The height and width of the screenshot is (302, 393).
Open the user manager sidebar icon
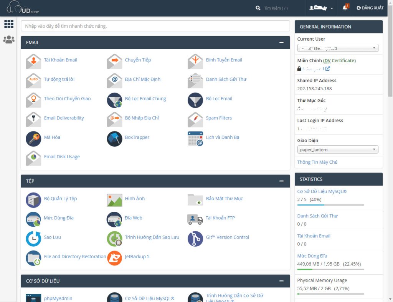[9, 39]
